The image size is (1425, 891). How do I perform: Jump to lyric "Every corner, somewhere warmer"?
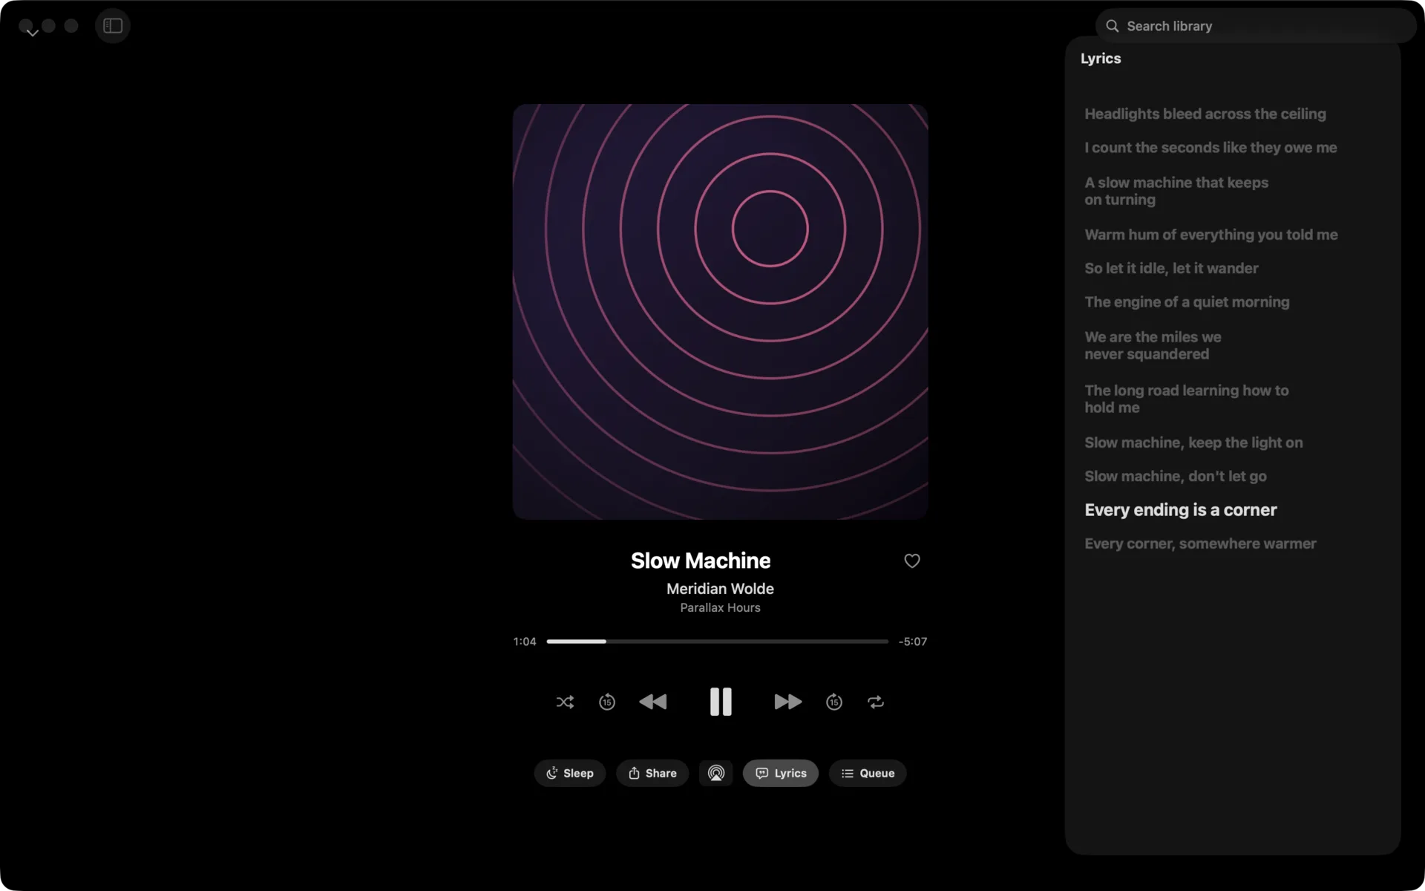[1200, 544]
